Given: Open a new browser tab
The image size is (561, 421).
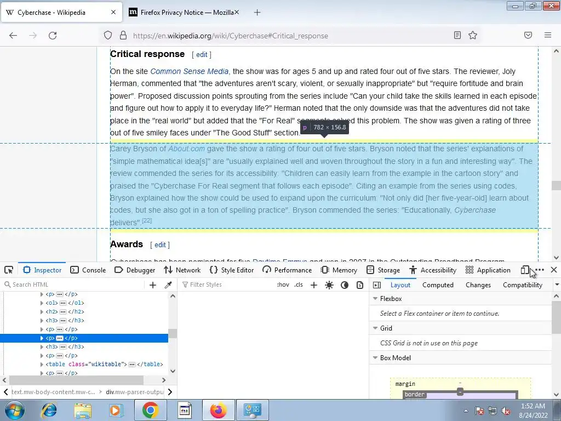Looking at the screenshot, I should 257,13.
